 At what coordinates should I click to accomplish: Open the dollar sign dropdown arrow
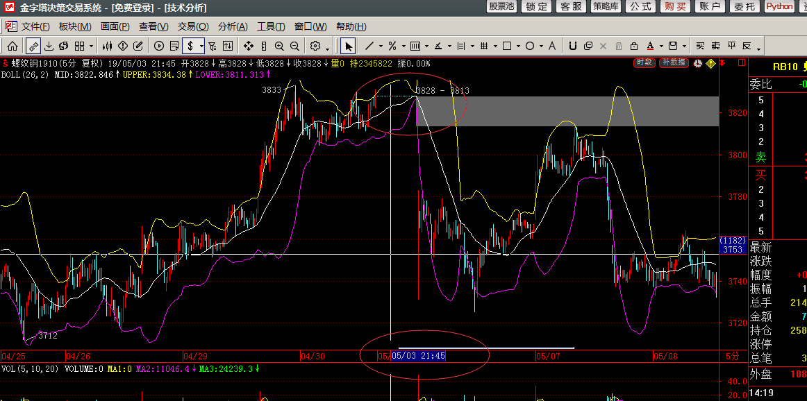201,46
